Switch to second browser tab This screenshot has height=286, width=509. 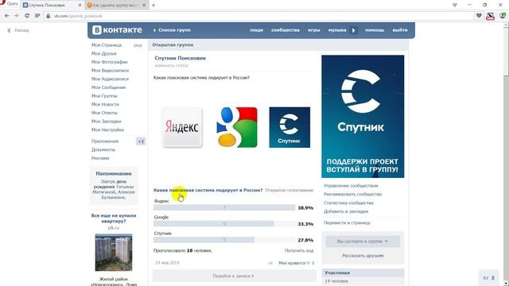click(117, 6)
